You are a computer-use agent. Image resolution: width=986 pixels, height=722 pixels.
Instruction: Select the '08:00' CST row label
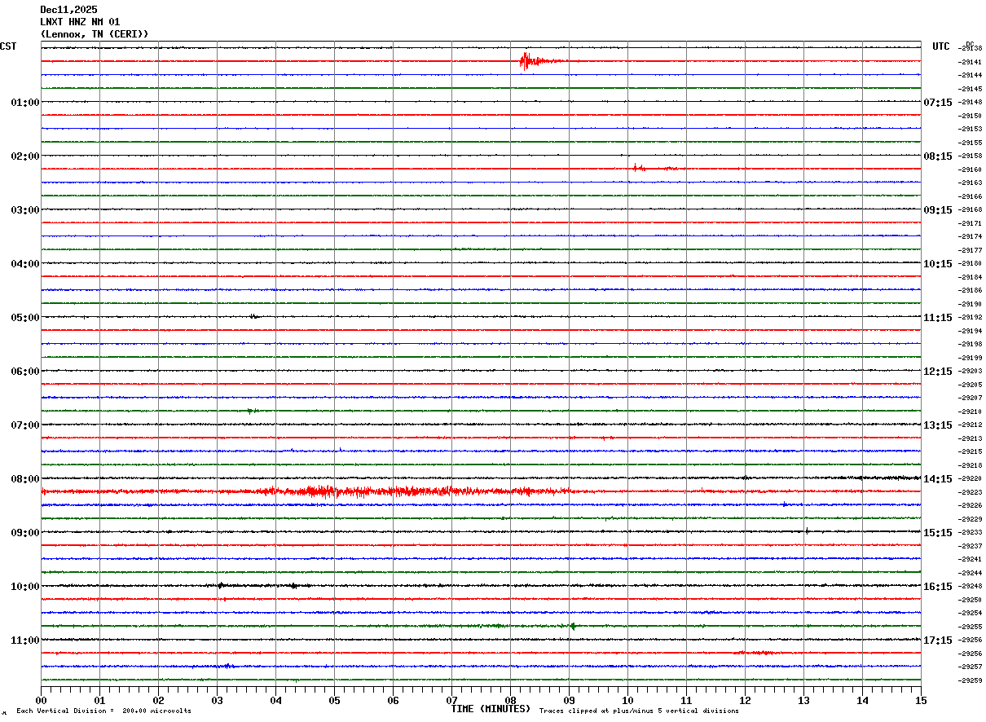[x=25, y=479]
